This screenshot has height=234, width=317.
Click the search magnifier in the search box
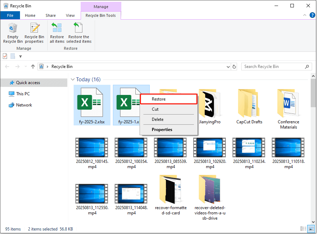(307, 66)
